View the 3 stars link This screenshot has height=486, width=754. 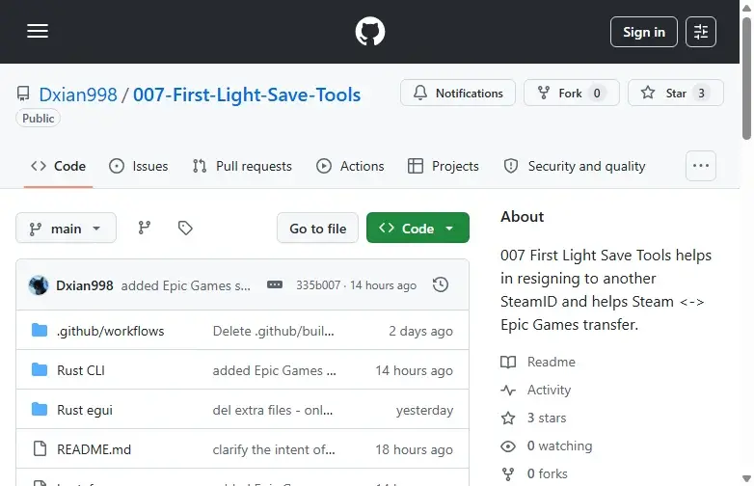(x=533, y=418)
